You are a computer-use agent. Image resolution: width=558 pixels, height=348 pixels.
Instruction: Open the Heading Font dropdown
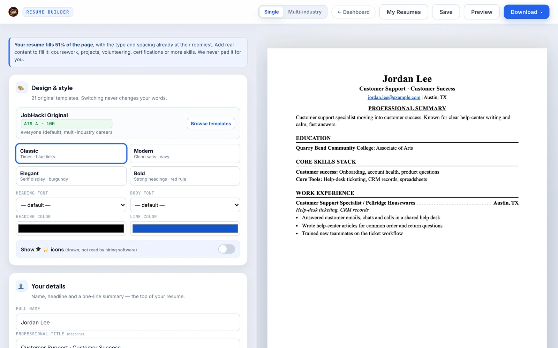tap(71, 205)
